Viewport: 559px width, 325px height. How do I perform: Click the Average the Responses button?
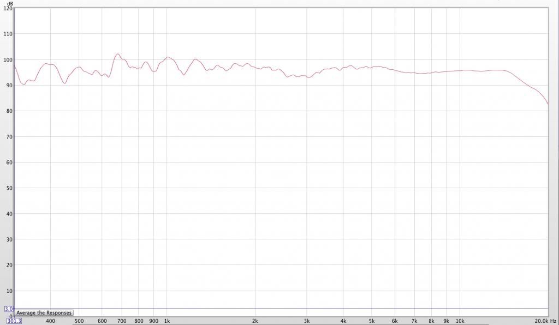click(x=44, y=313)
